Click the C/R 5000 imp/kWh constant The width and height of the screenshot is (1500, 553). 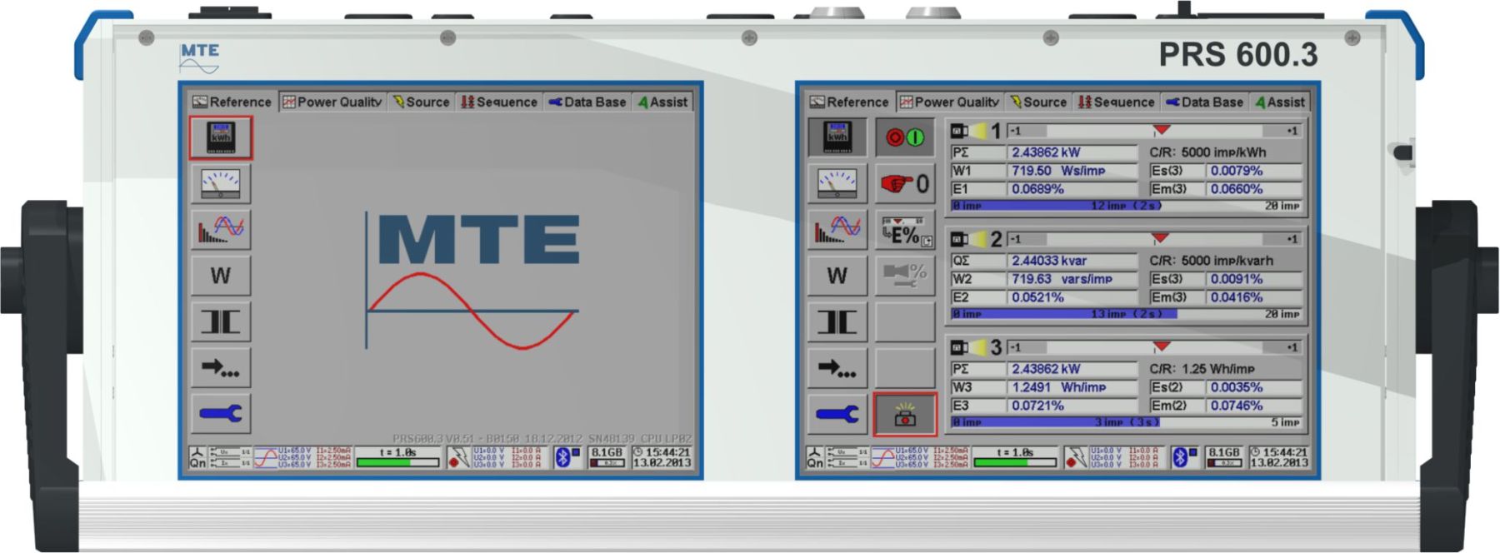coord(1207,152)
